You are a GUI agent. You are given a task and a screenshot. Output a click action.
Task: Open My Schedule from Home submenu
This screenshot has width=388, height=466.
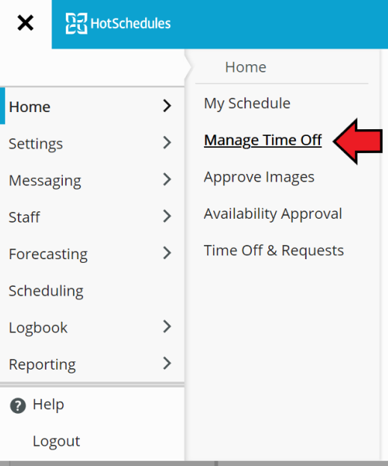tap(247, 104)
